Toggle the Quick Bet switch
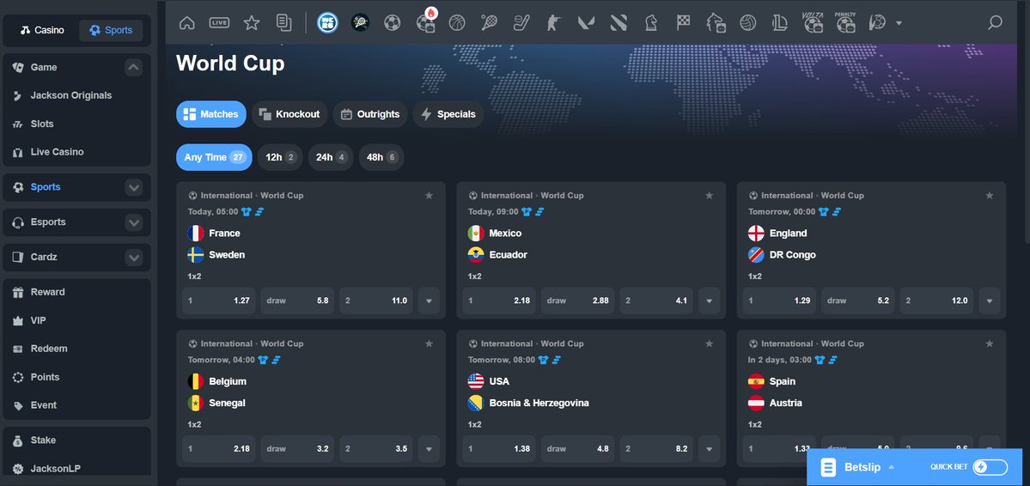This screenshot has height=486, width=1030. (990, 467)
